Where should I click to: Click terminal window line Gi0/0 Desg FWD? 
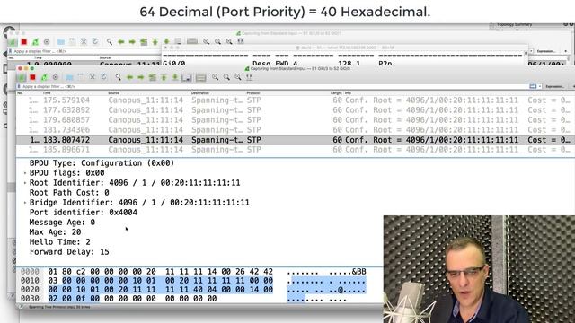278,64
